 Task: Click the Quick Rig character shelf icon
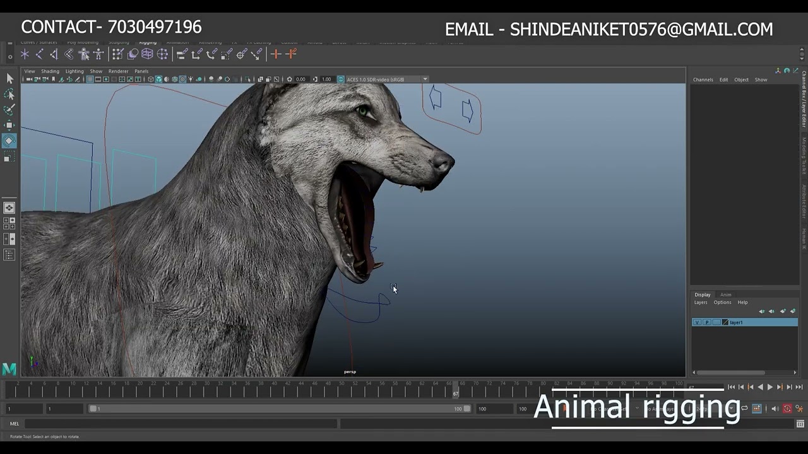tap(83, 54)
